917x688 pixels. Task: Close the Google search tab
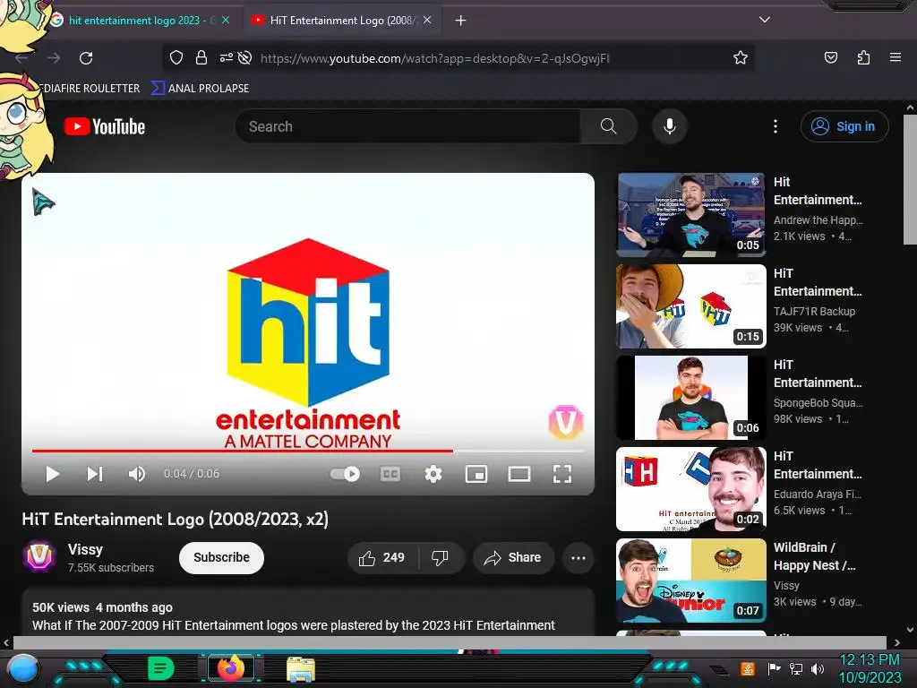[x=226, y=21]
